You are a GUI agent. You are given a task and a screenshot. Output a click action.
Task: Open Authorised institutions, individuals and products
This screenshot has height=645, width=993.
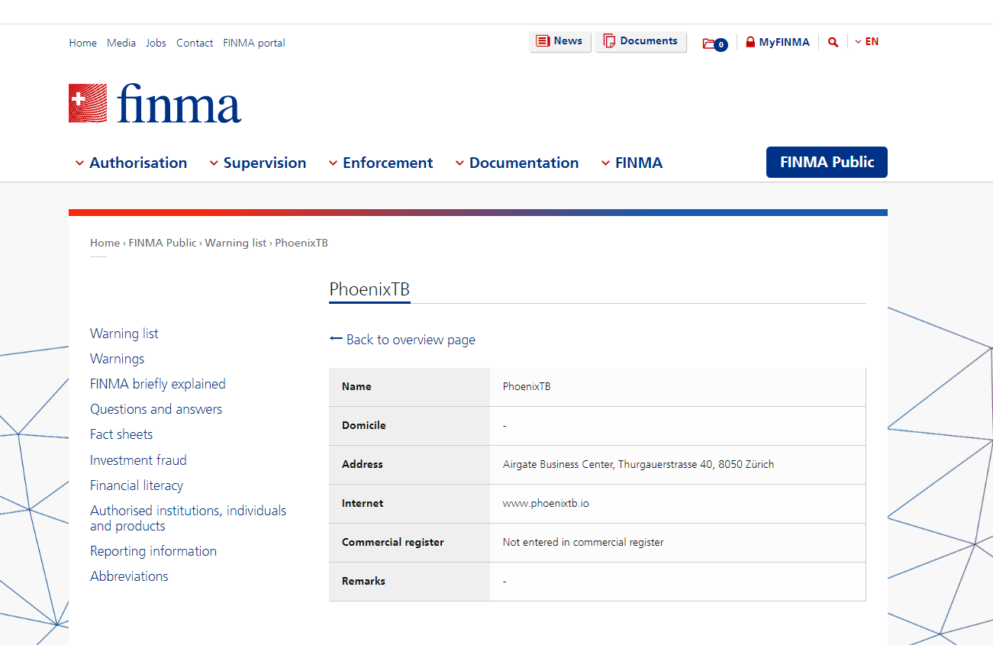tap(188, 518)
